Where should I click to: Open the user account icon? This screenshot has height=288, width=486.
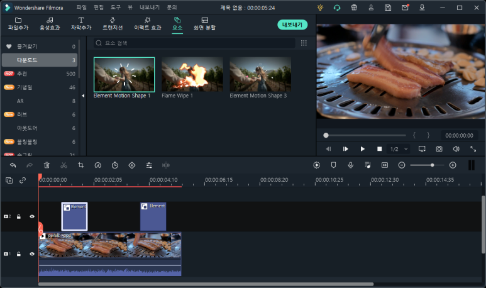pos(371,8)
